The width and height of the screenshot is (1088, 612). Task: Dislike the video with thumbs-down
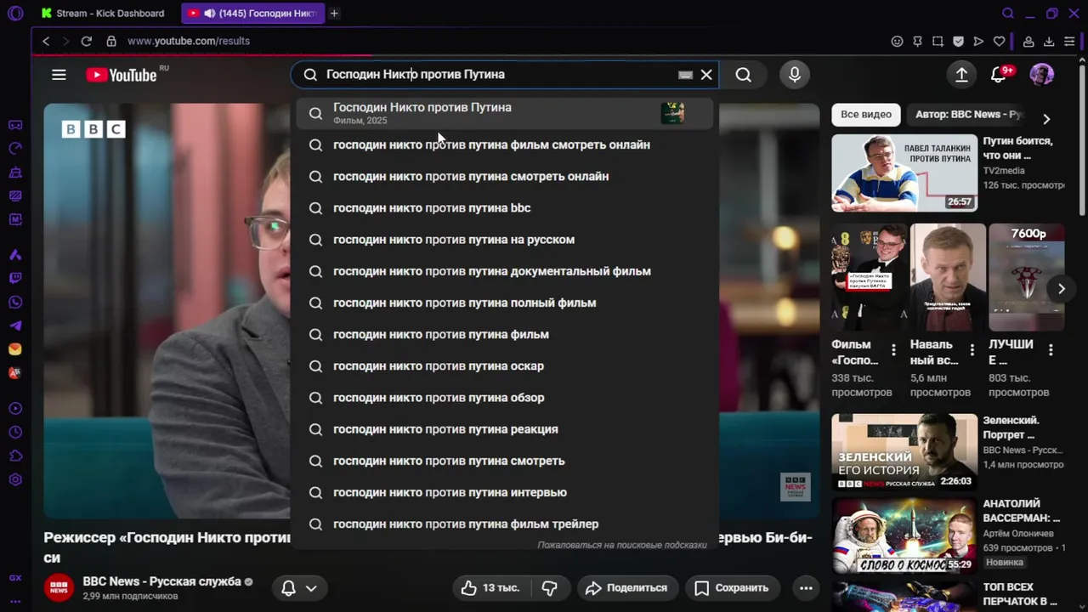pyautogui.click(x=550, y=587)
